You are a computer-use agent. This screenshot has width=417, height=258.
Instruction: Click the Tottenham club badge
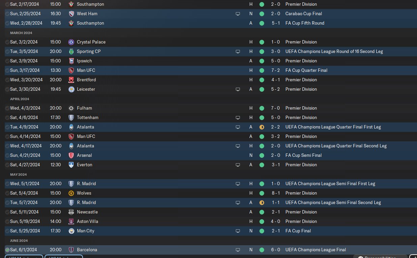(x=71, y=118)
